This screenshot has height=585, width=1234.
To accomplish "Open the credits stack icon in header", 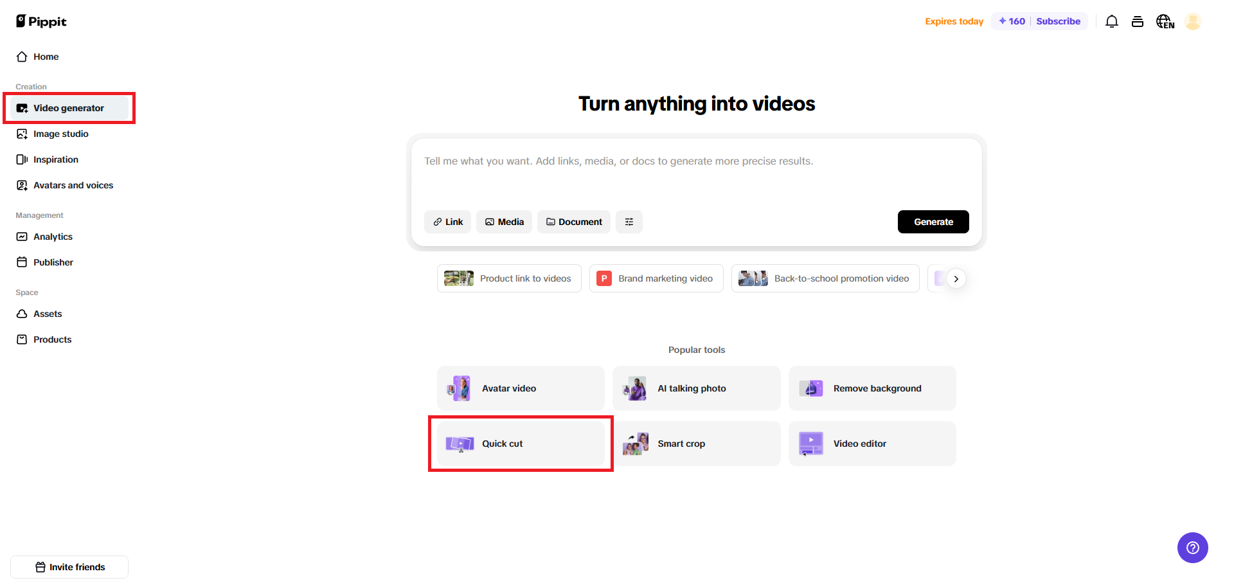I will click(x=1138, y=21).
